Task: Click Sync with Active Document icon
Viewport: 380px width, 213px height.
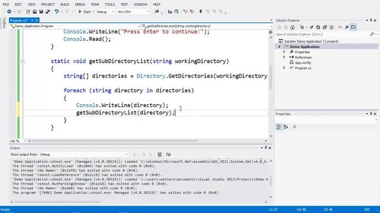Action: 312,27
